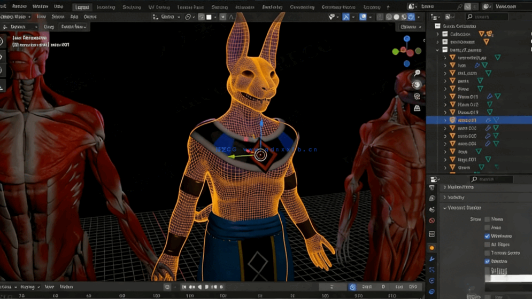This screenshot has height=299, width=532.
Task: Toggle camera view navigation gizmo
Action: pyautogui.click(x=417, y=96)
